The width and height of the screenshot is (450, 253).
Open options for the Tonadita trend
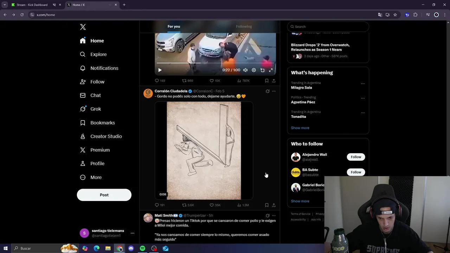363,113
